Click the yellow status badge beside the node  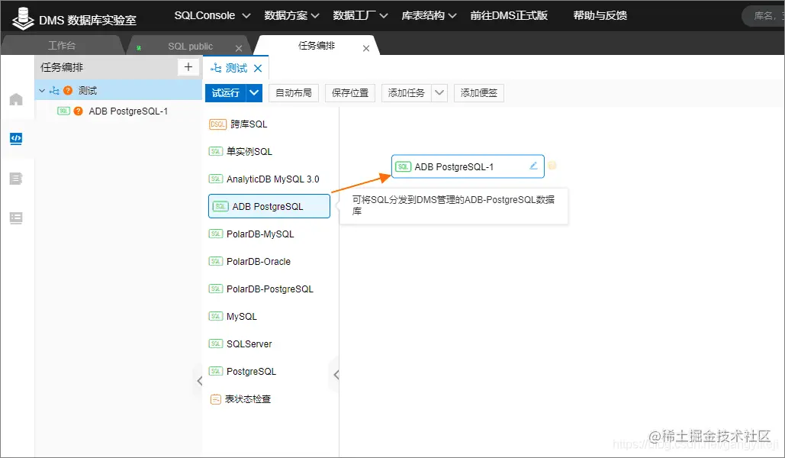click(552, 166)
